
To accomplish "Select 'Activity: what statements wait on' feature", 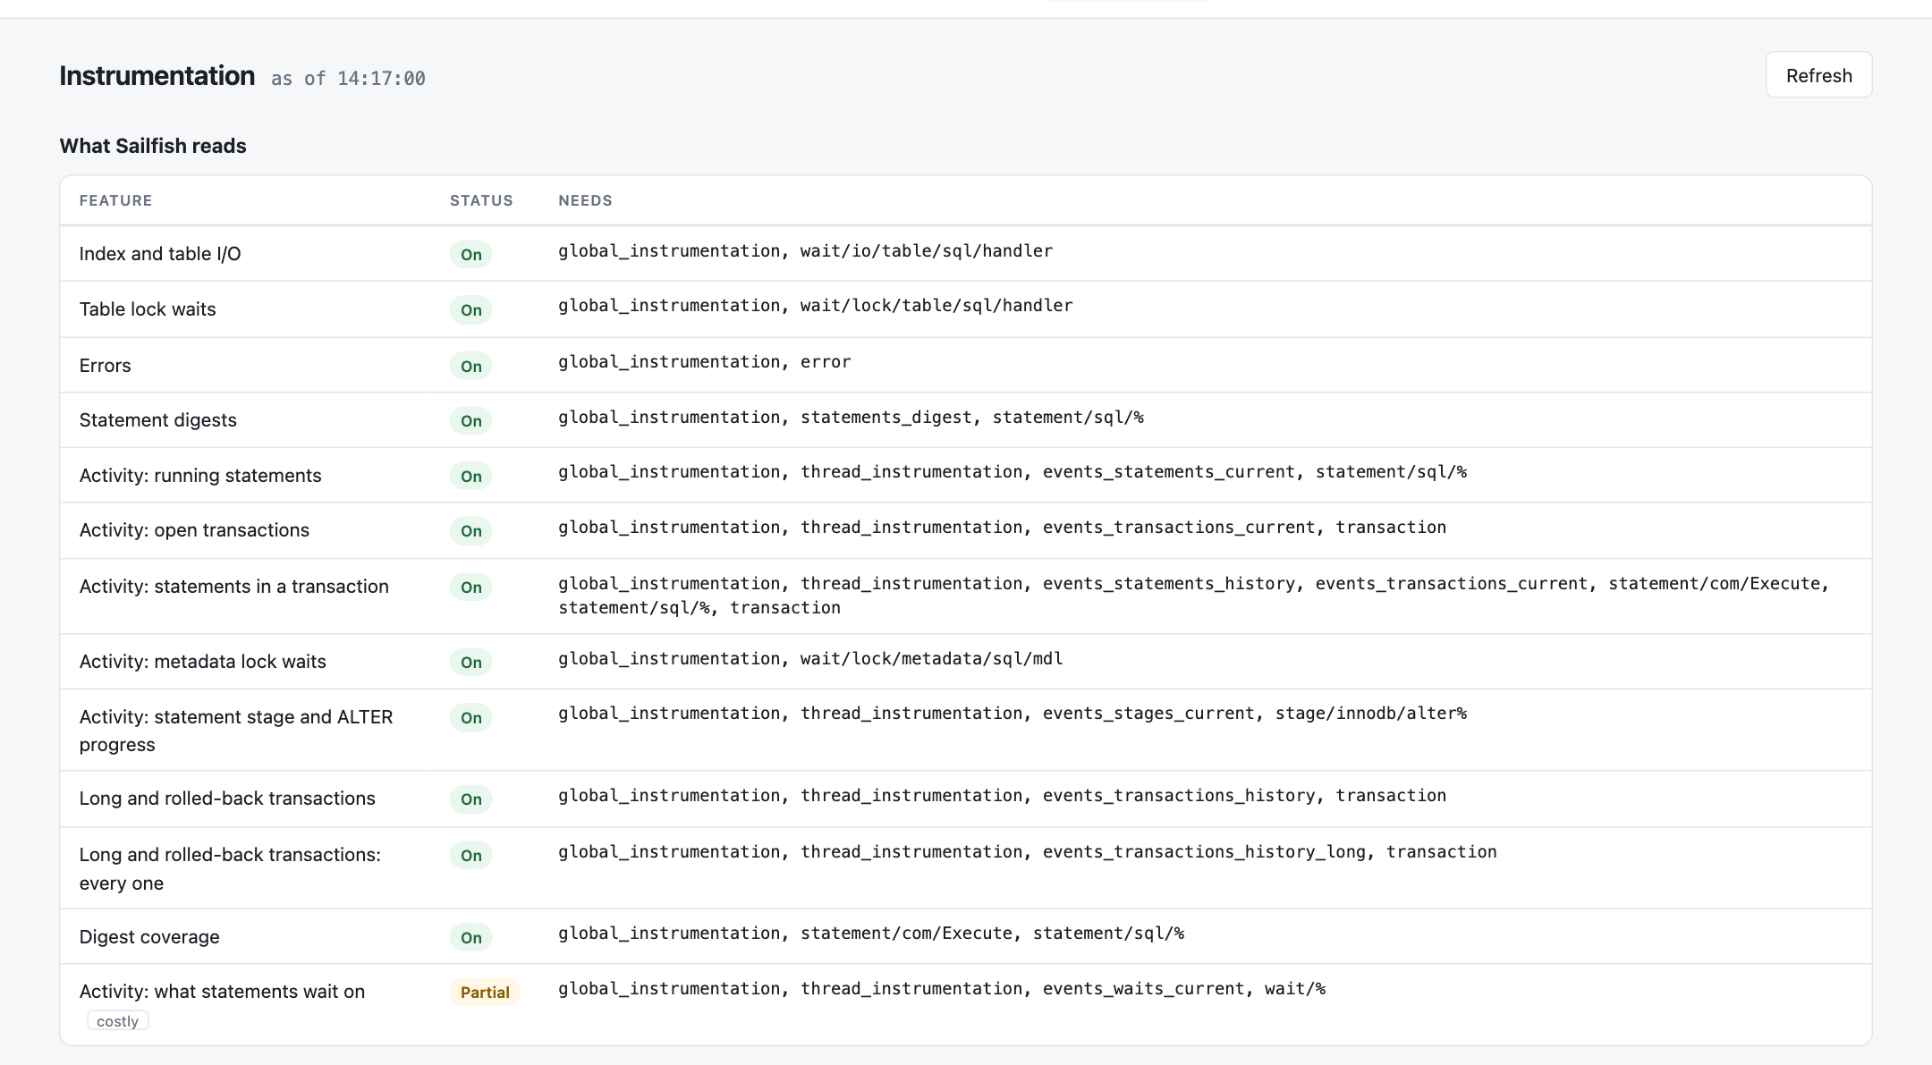I will tap(222, 992).
